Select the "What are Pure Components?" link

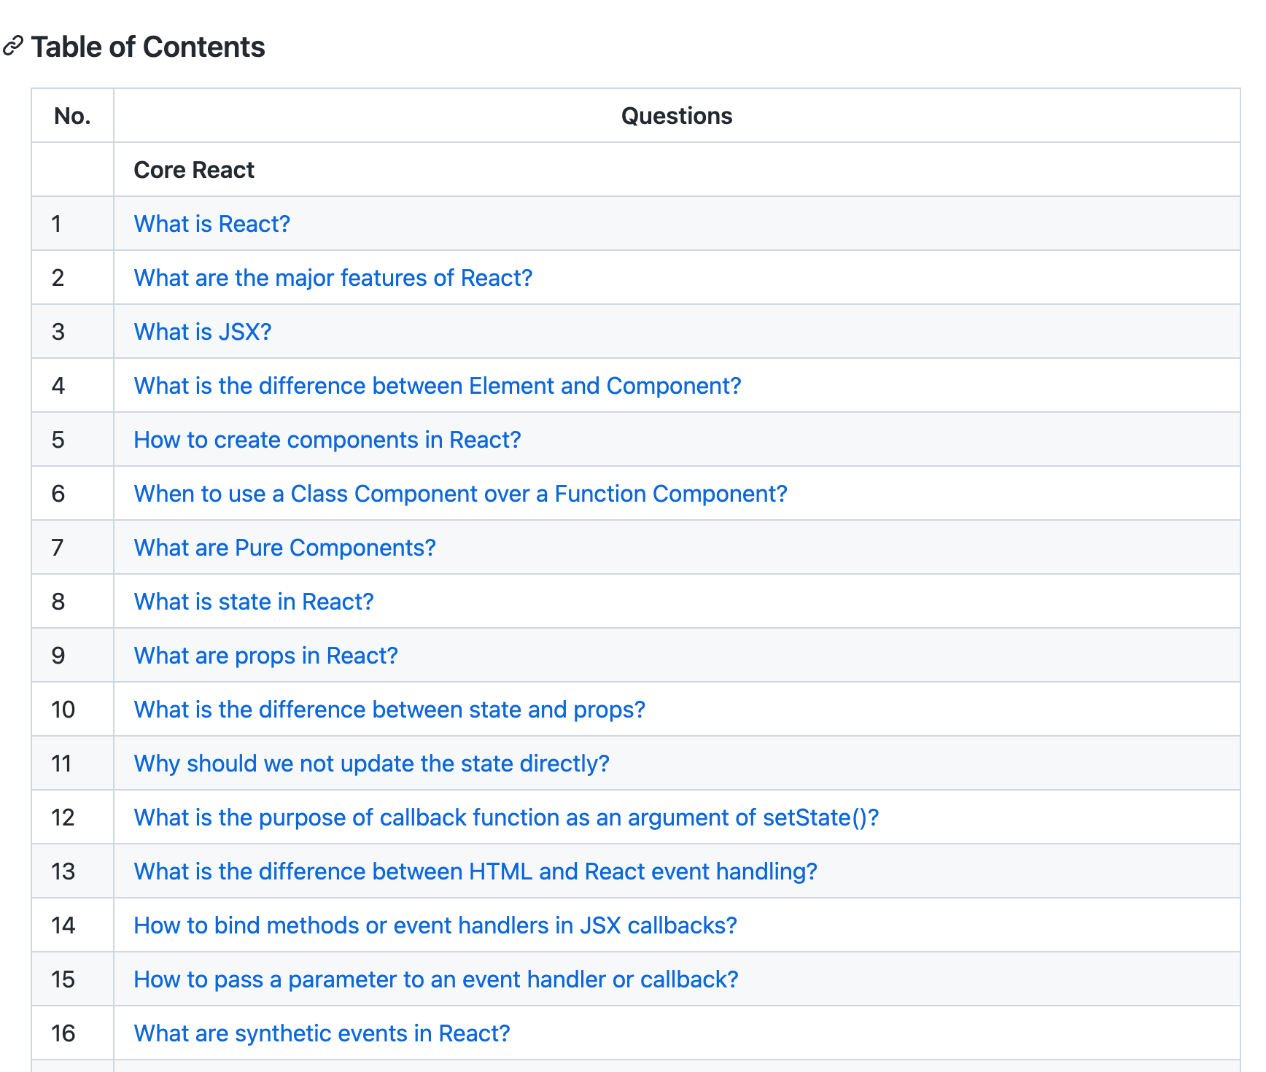pyautogui.click(x=284, y=548)
